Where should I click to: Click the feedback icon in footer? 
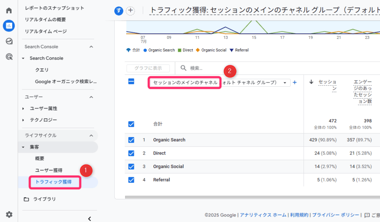[367, 215]
